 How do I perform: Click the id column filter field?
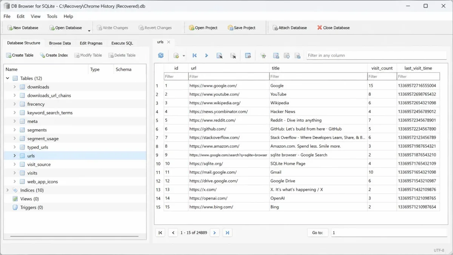tap(176, 76)
